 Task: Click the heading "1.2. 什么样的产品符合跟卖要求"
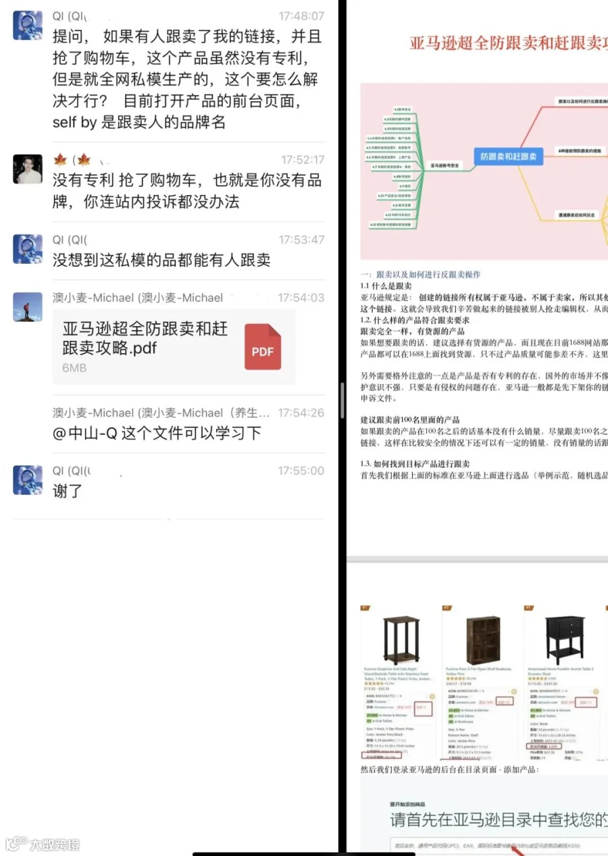pyautogui.click(x=414, y=320)
